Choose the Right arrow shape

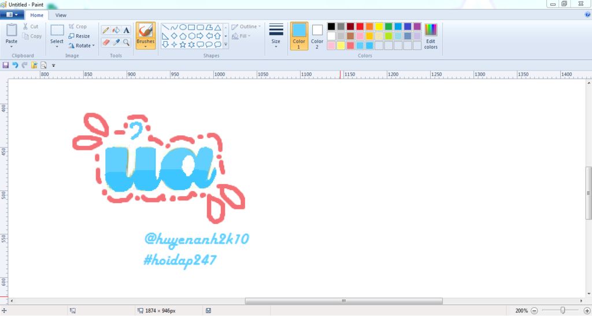(200, 36)
